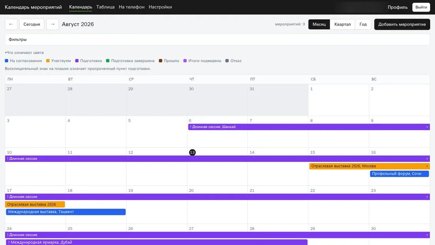This screenshot has height=245, width=435.
Task: Click the violet Итоги подведены legend swatch
Action: coord(185,61)
